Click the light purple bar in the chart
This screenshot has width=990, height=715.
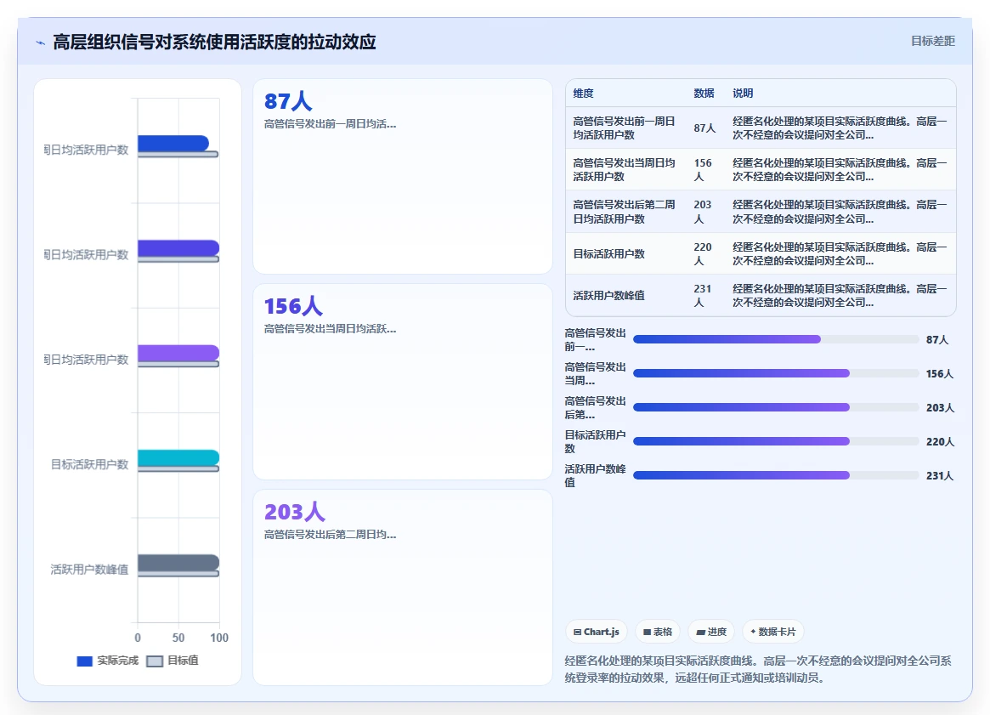[x=178, y=353]
